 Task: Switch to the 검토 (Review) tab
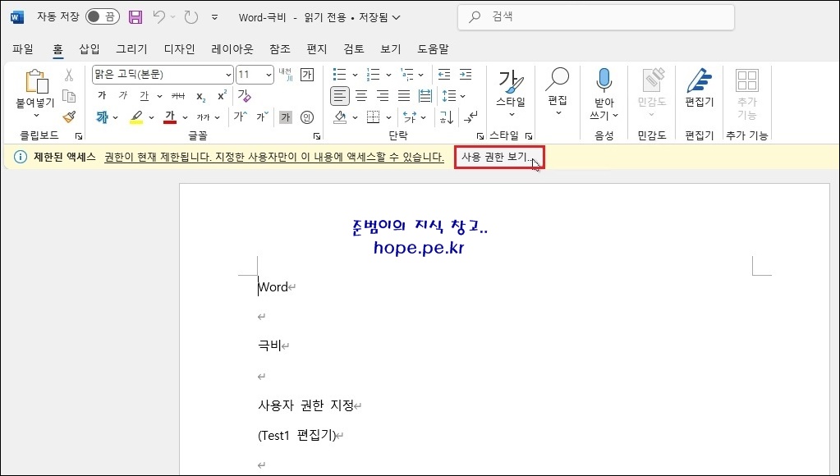pos(354,48)
